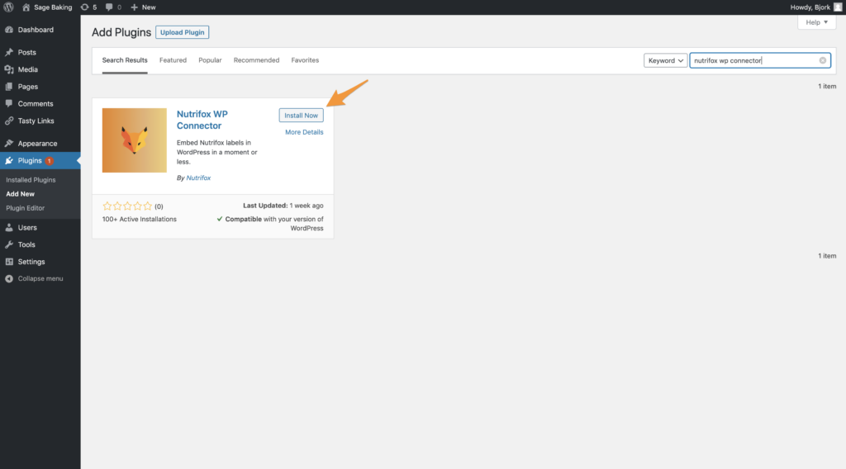
Task: Select the Search Results tab
Action: pos(125,59)
